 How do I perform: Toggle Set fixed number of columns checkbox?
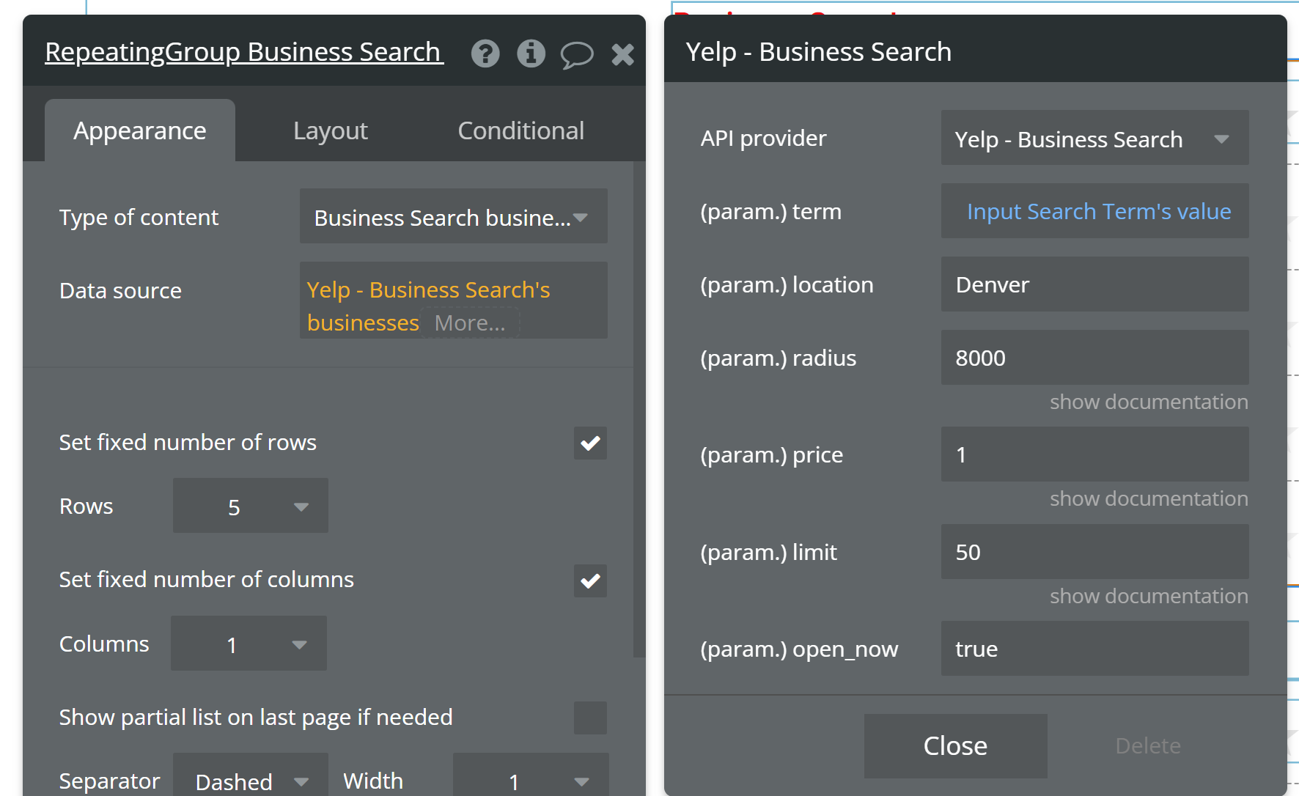[x=590, y=581]
